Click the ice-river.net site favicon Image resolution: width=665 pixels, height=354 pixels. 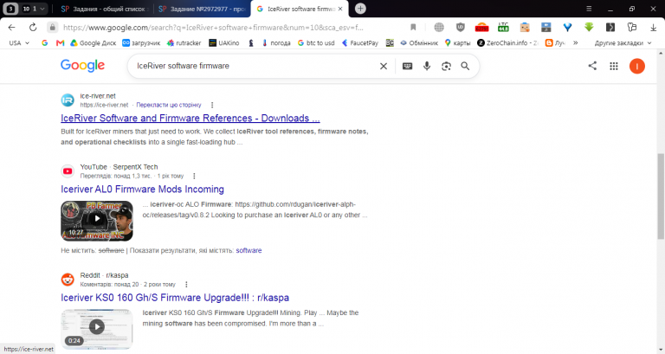click(68, 100)
